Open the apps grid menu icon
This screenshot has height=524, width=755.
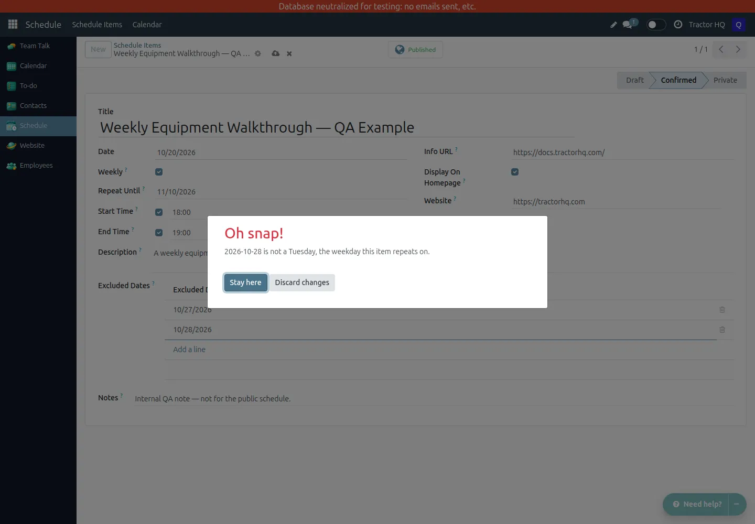pyautogui.click(x=13, y=25)
